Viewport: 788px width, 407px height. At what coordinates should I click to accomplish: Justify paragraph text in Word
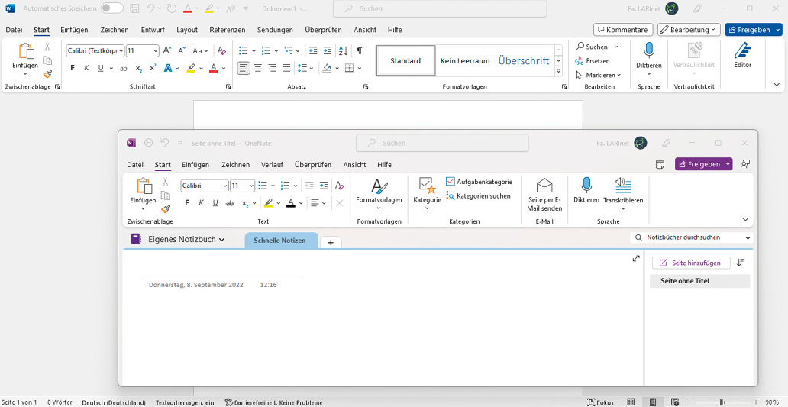(286, 68)
